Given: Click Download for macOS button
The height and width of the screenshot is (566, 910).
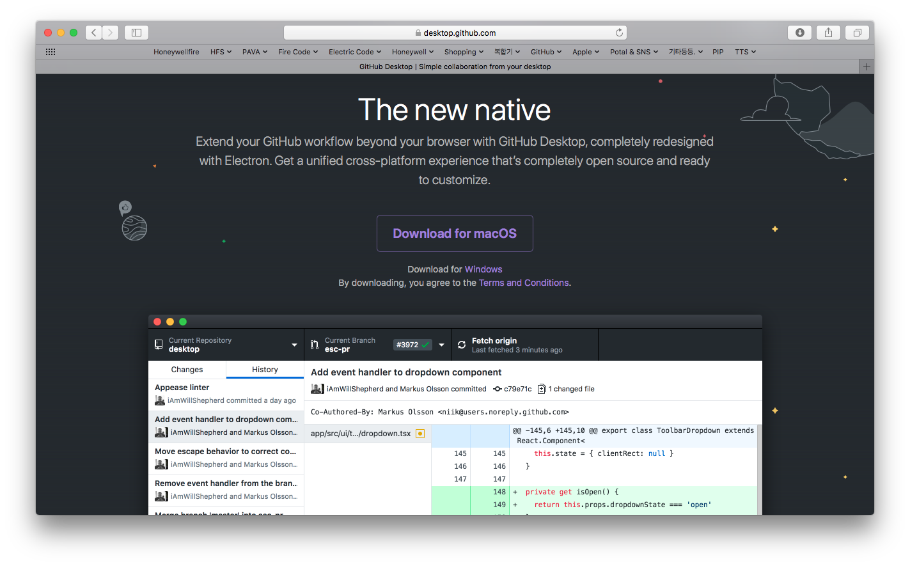Looking at the screenshot, I should click(x=455, y=233).
